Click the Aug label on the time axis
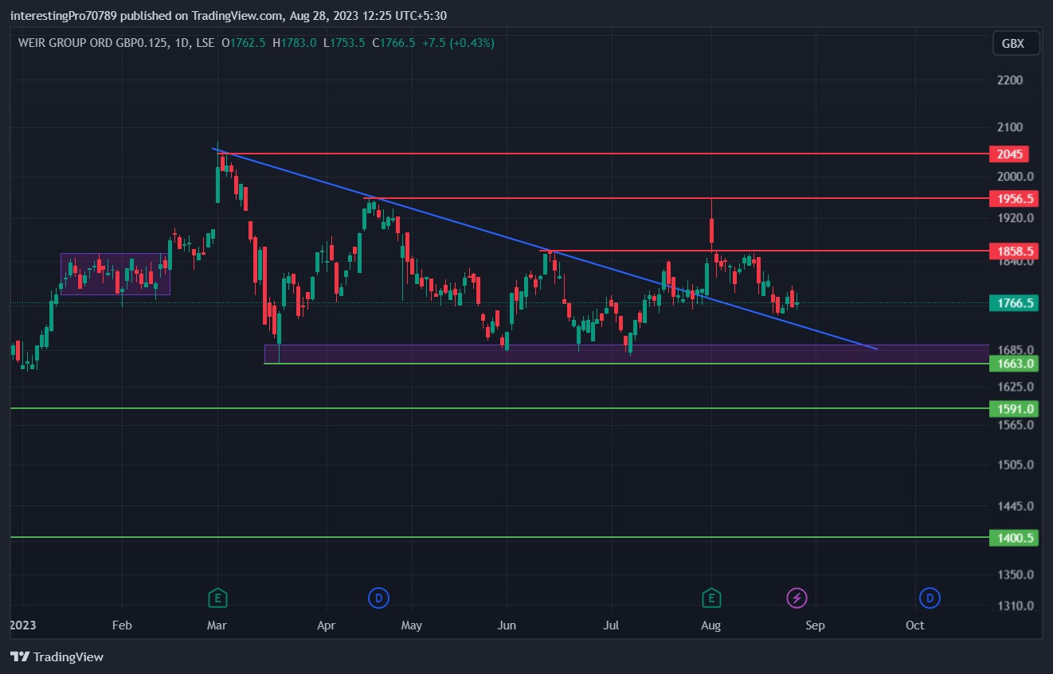Screen dimensions: 1053x674 click(x=711, y=625)
